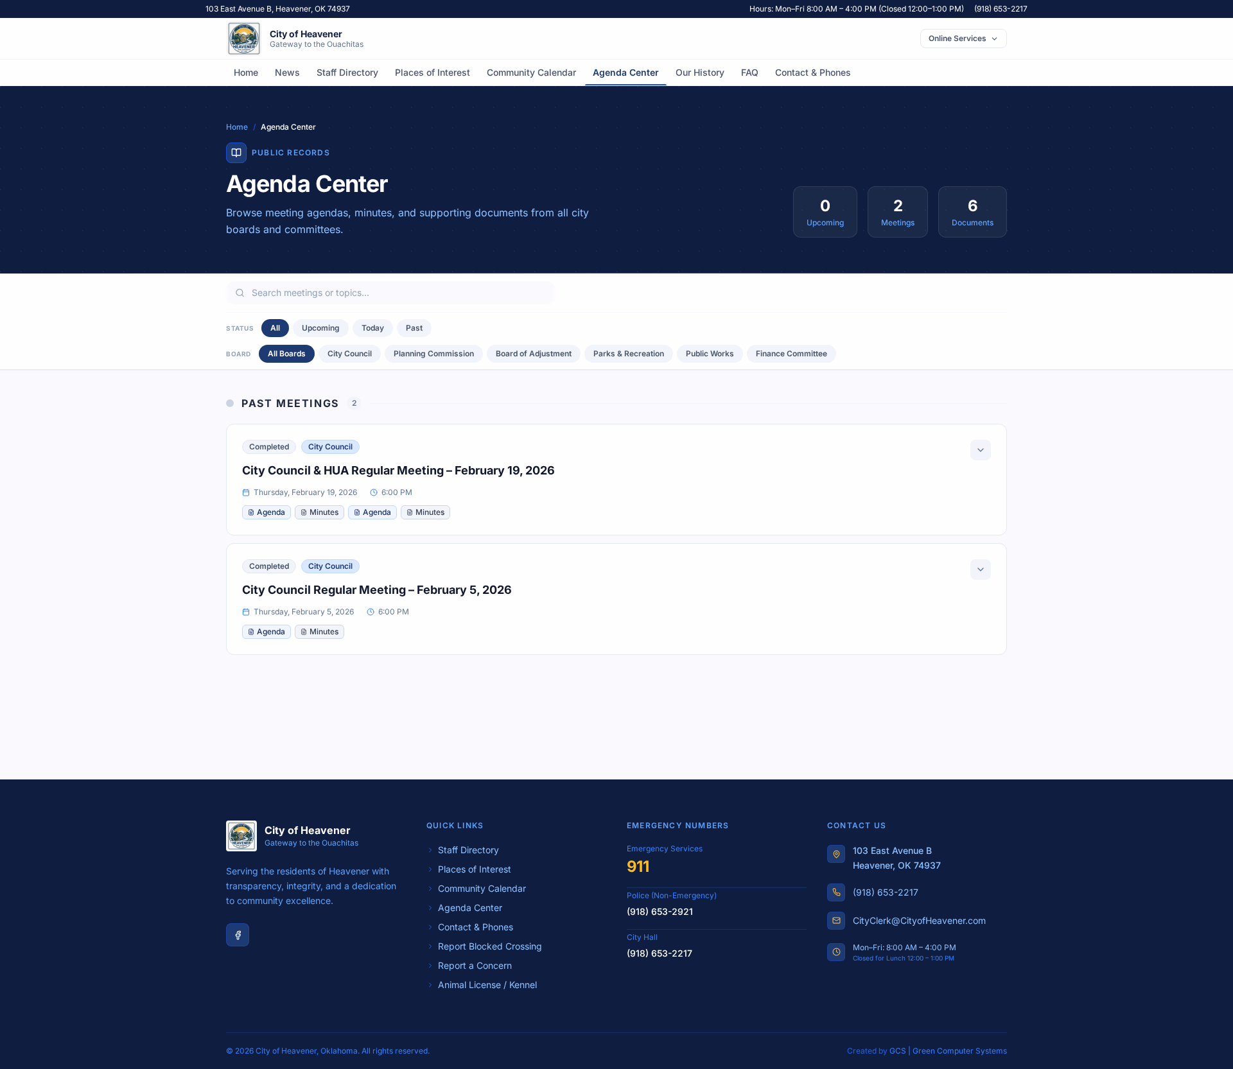Image resolution: width=1233 pixels, height=1069 pixels.
Task: Click the phone icon in Contact Us
Action: click(836, 892)
